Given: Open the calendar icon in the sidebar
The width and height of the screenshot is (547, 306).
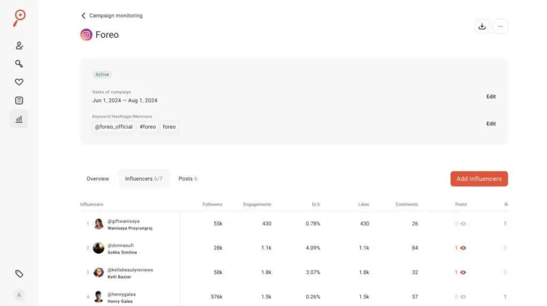Looking at the screenshot, I should (19, 100).
